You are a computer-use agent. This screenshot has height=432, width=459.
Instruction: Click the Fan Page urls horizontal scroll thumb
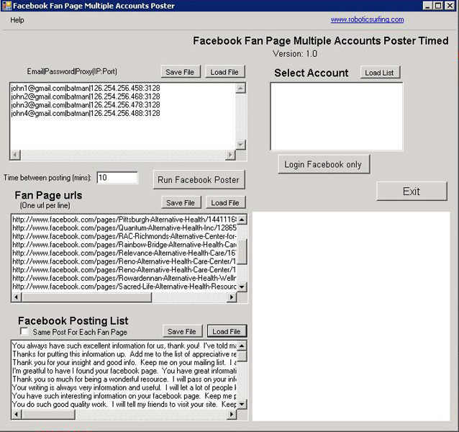point(87,297)
